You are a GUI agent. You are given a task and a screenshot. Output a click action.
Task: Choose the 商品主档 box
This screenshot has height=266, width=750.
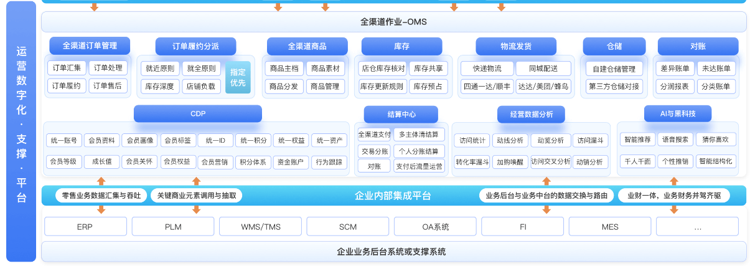[284, 69]
